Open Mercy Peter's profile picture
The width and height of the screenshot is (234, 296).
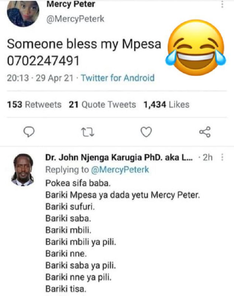point(23,13)
